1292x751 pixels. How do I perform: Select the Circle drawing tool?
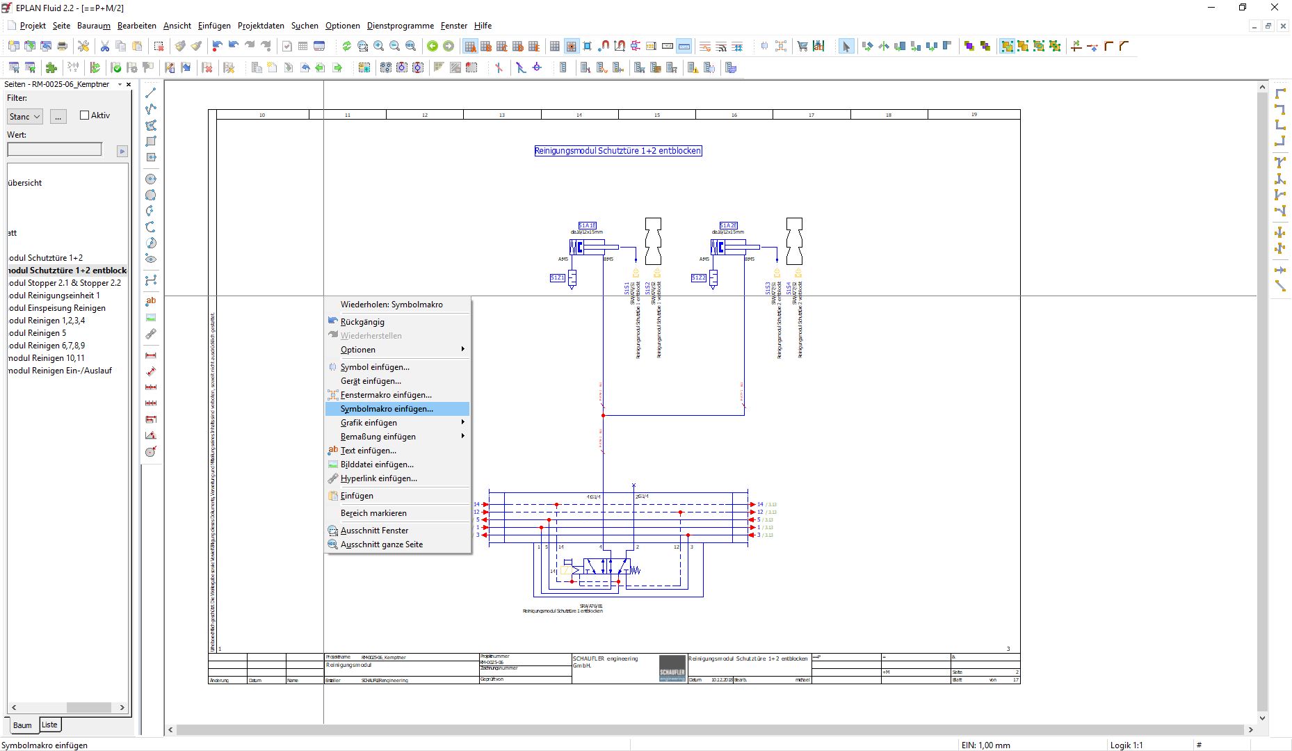150,179
